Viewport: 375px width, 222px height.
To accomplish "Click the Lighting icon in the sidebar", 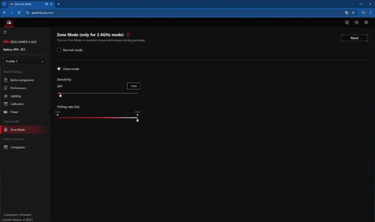I will pos(6,96).
